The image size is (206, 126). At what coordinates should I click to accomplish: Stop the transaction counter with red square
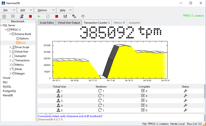[57, 17]
